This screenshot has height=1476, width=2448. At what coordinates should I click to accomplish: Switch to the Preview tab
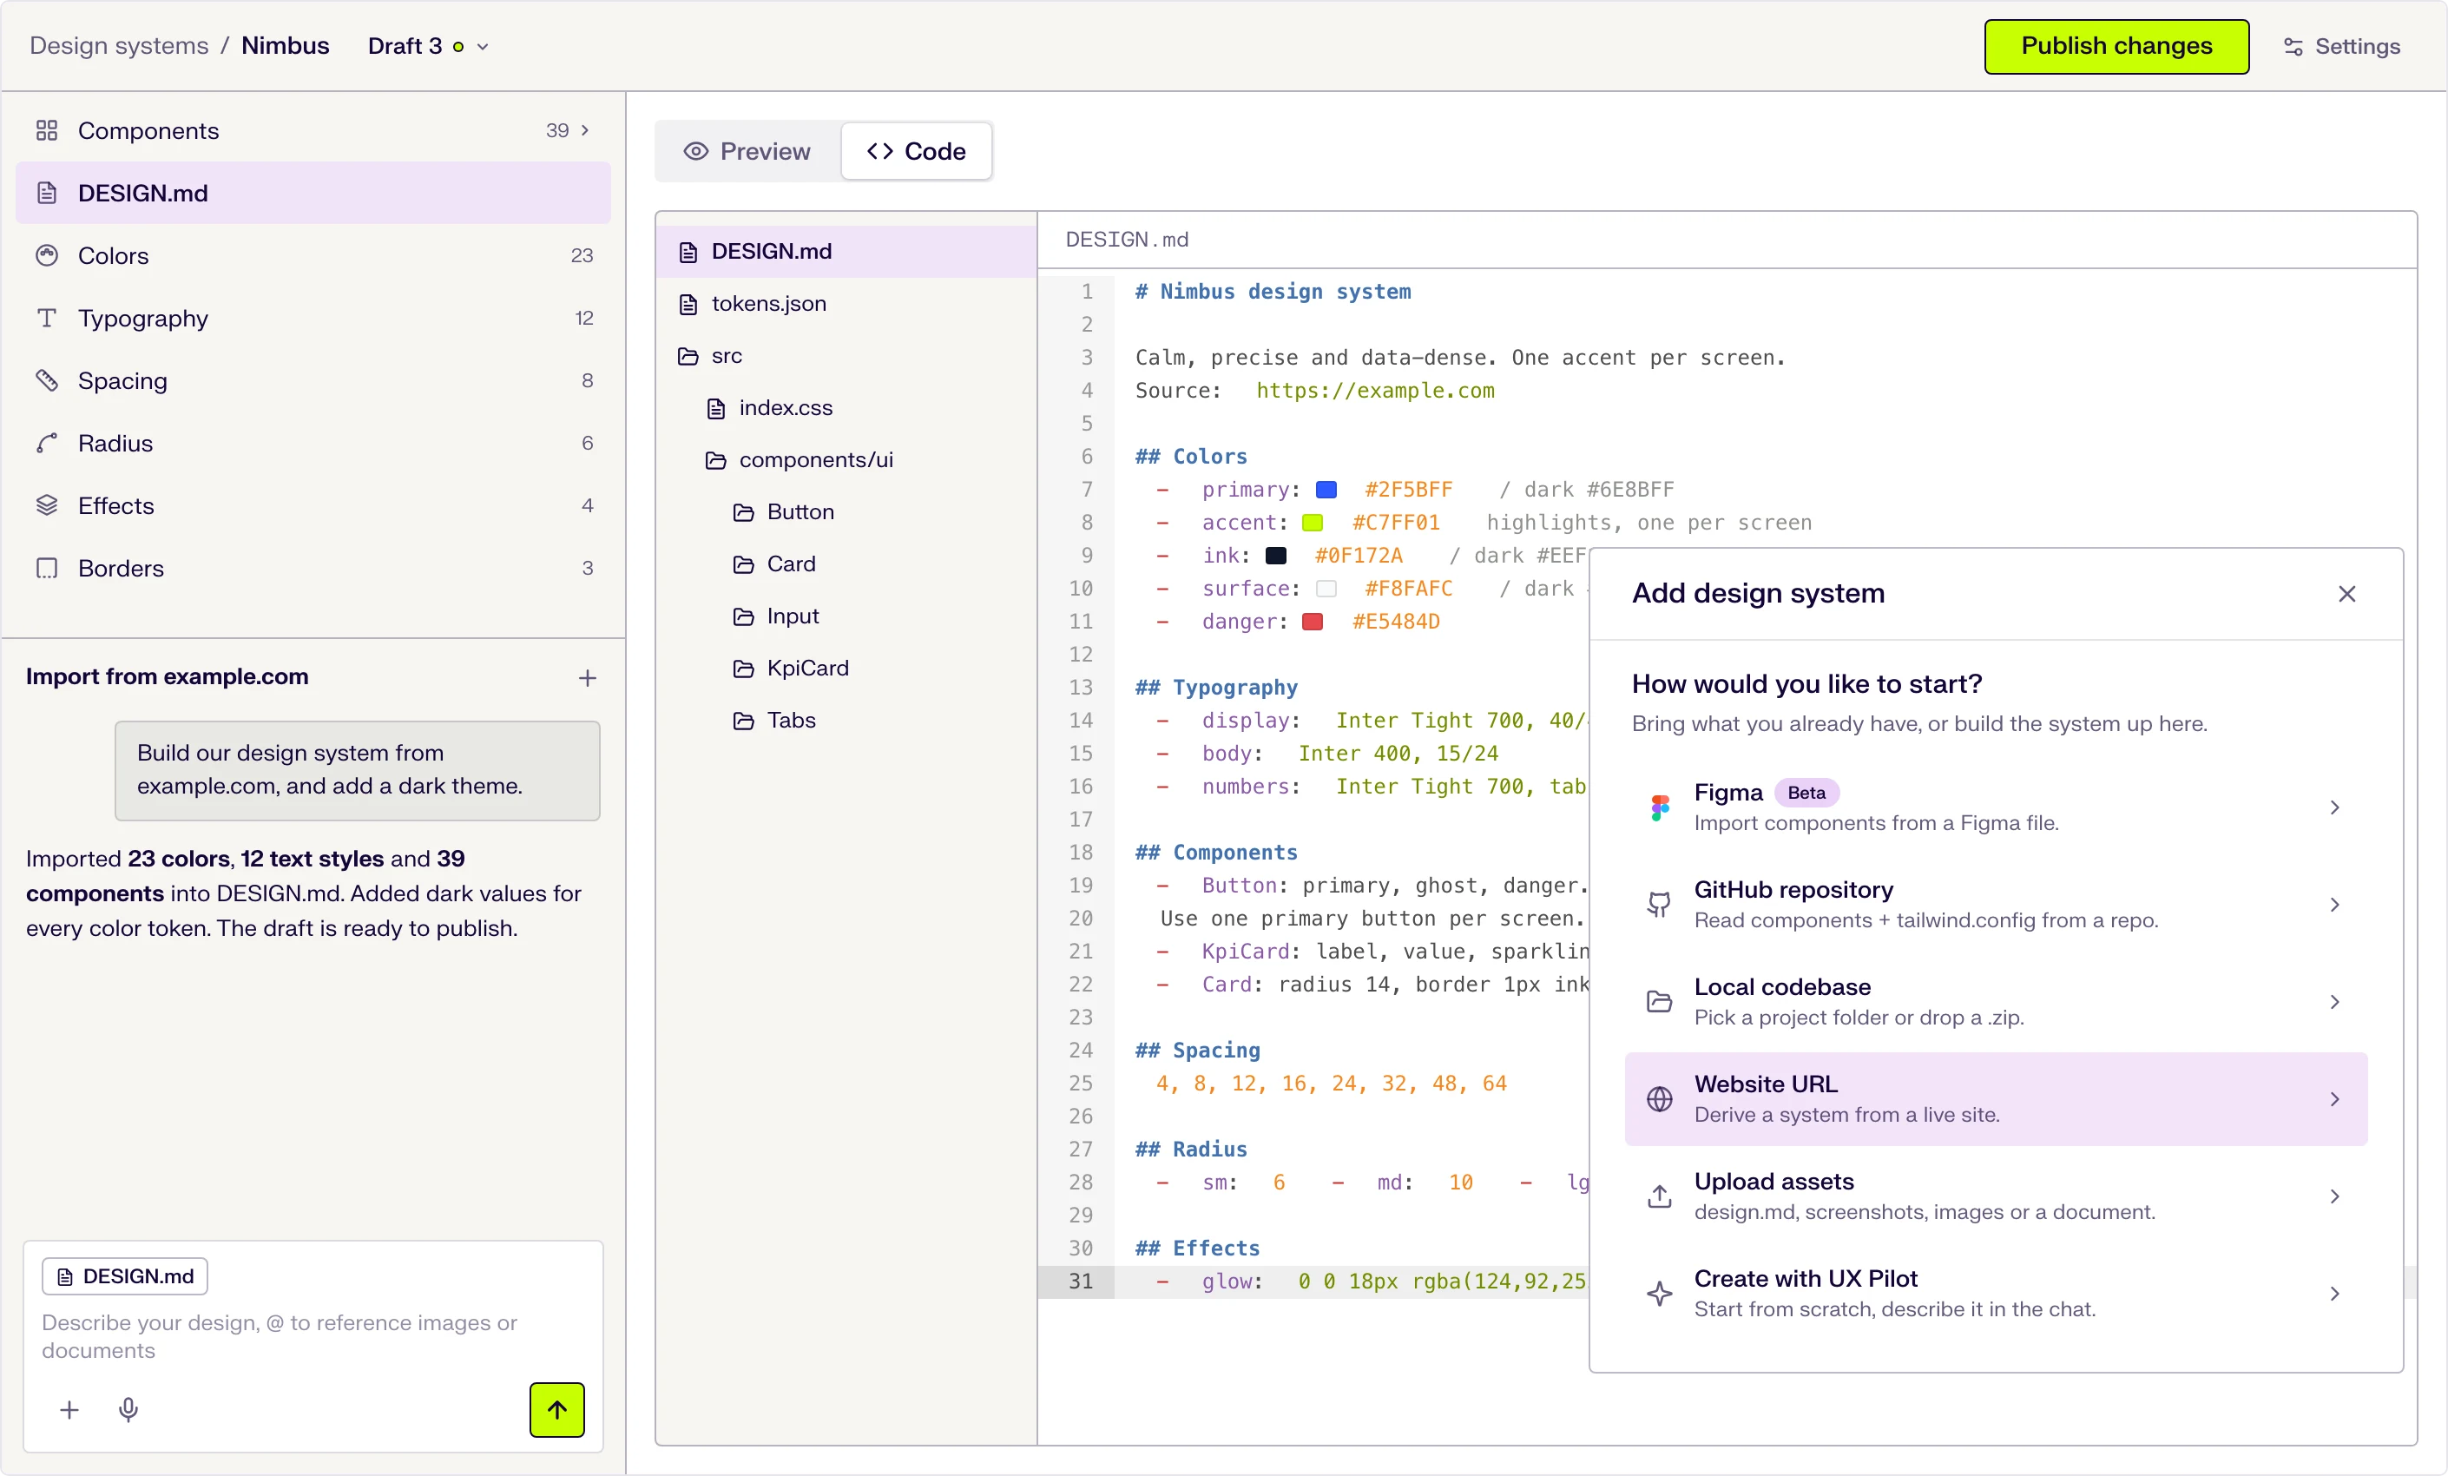tap(747, 151)
